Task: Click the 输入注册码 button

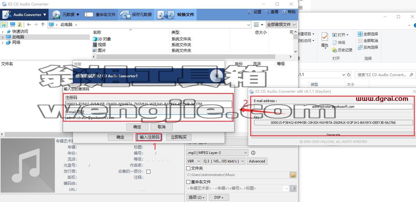Action: click(x=149, y=137)
